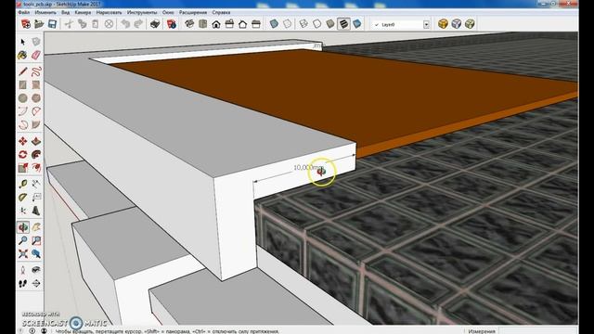Viewport: 594px width, 334px height.
Task: Open the Окно menu
Action: (x=168, y=12)
